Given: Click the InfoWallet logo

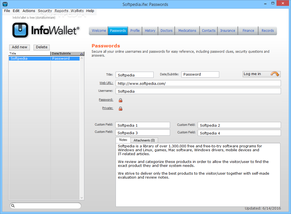Looking at the screenshot, I should pyautogui.click(x=46, y=30).
